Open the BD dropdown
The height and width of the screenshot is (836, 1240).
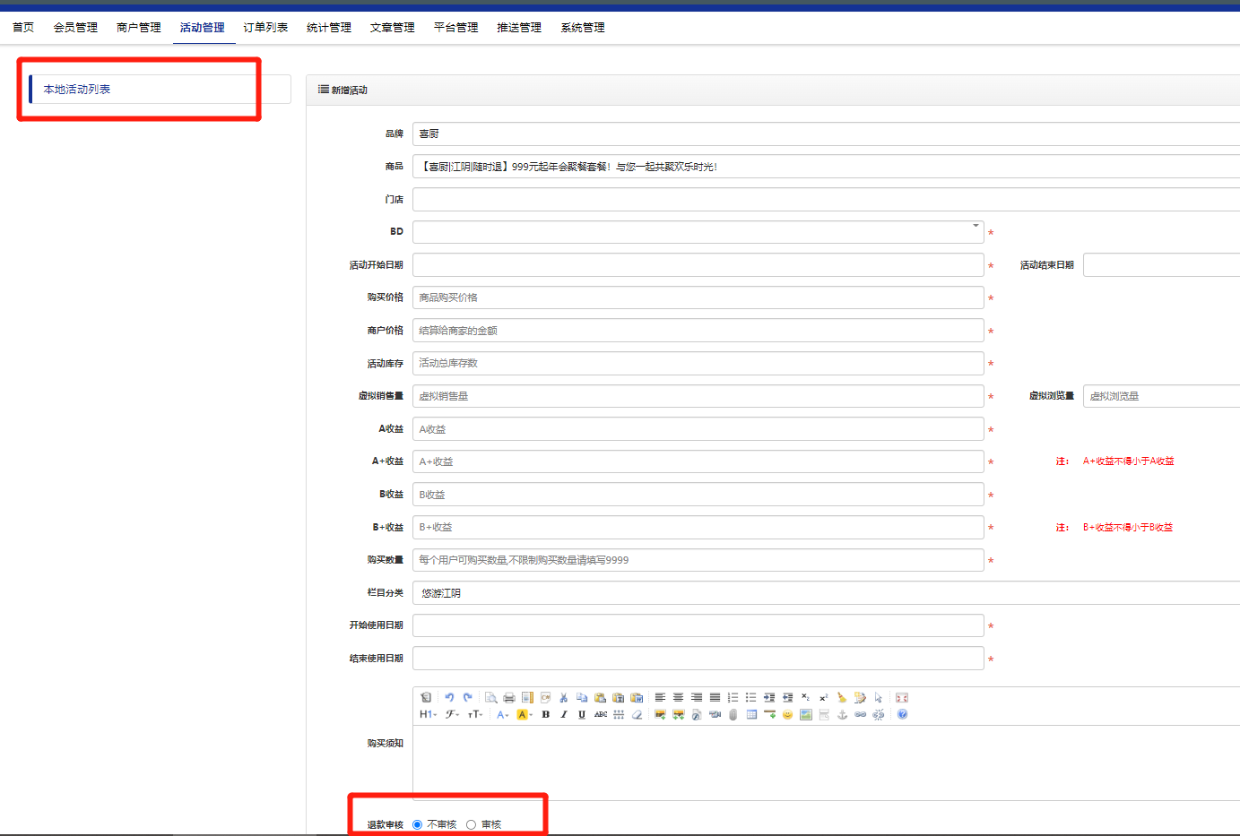pyautogui.click(x=698, y=232)
